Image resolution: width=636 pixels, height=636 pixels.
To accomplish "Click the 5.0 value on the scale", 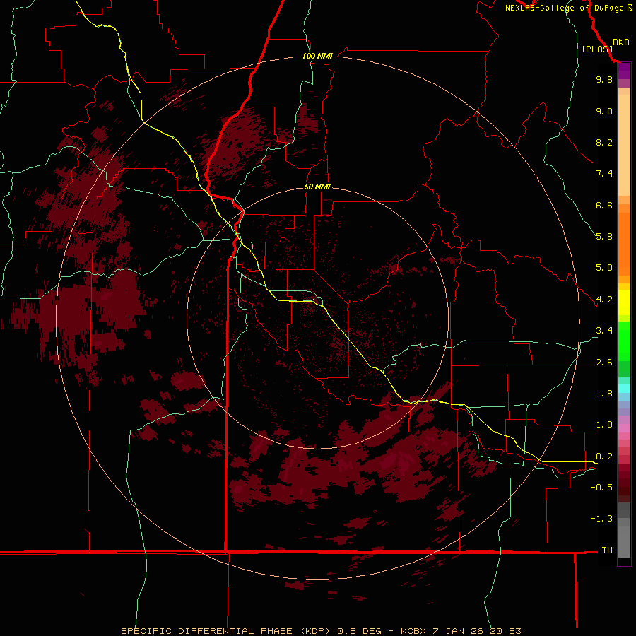I will (604, 268).
